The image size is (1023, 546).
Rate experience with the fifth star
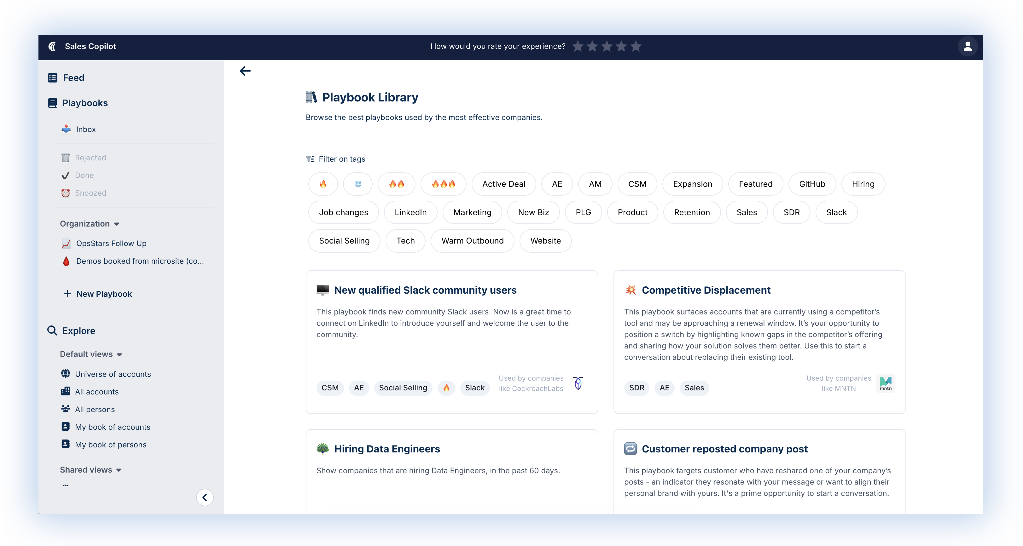click(x=636, y=46)
